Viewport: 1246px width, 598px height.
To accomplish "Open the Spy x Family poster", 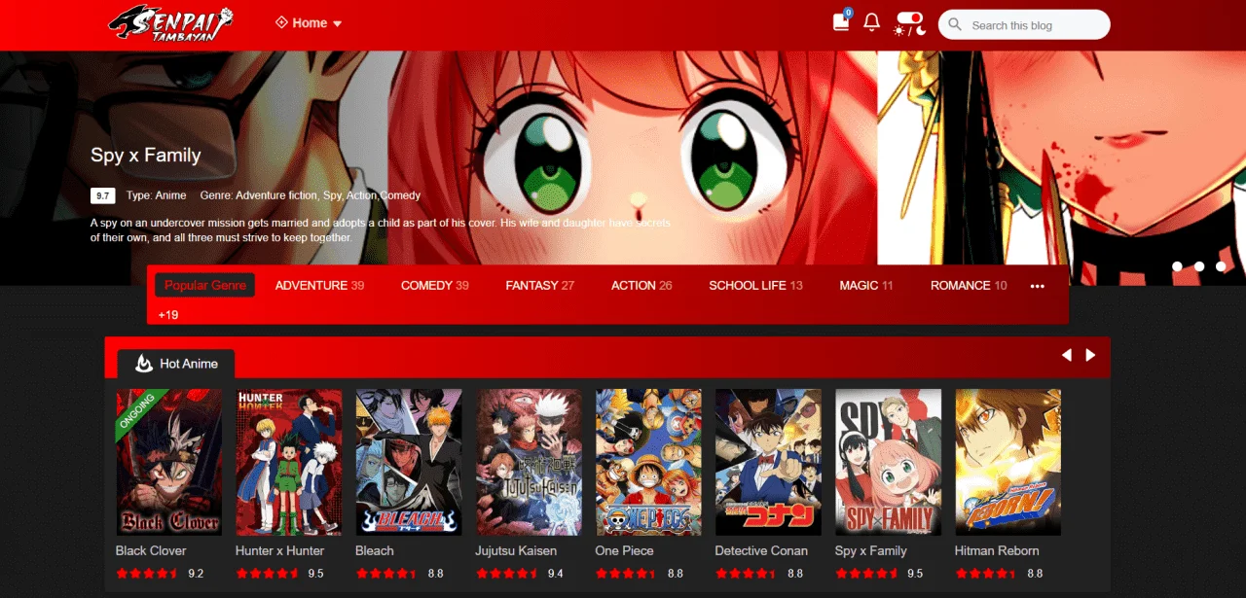I will coord(888,462).
